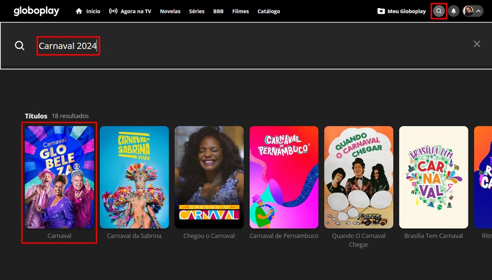Image resolution: width=492 pixels, height=280 pixels.
Task: Open the Brasília Tem Carnaval poster
Action: pyautogui.click(x=433, y=177)
